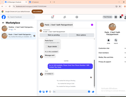Click Paola's avatar beside phone number message
The width and height of the screenshot is (126, 97).
coord(41,74)
